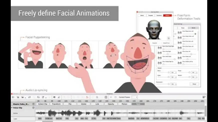Click the Brow weight slider handle
This screenshot has height=122, width=218.
pos(169,72)
